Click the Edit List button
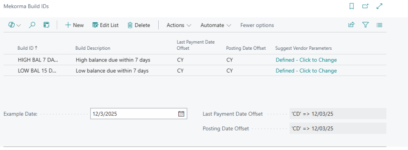Viewport: 408px width, 150px height. (x=105, y=25)
